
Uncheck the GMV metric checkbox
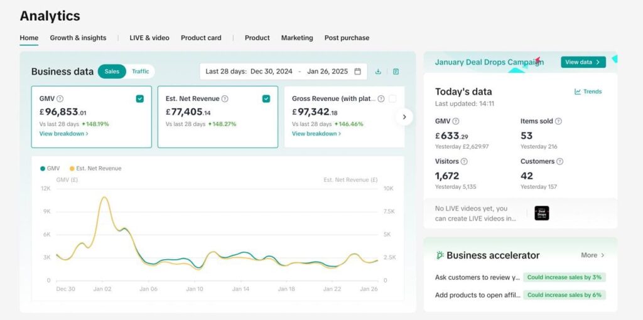pos(139,99)
